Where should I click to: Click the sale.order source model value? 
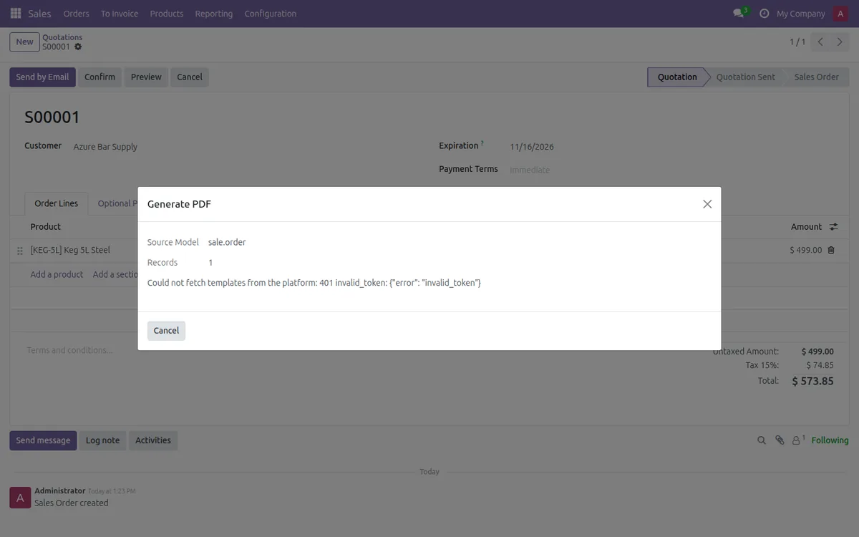click(x=227, y=242)
